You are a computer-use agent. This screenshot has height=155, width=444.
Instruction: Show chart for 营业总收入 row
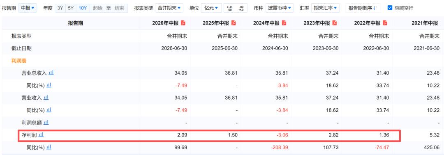[51, 73]
